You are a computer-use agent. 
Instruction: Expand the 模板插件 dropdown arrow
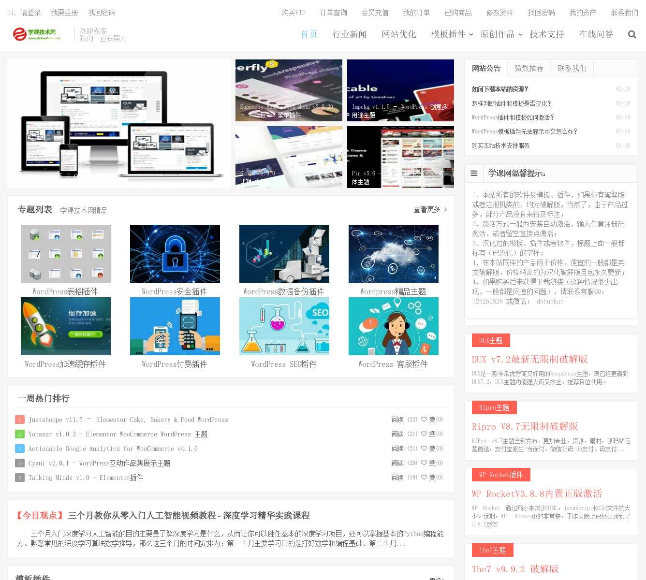471,34
